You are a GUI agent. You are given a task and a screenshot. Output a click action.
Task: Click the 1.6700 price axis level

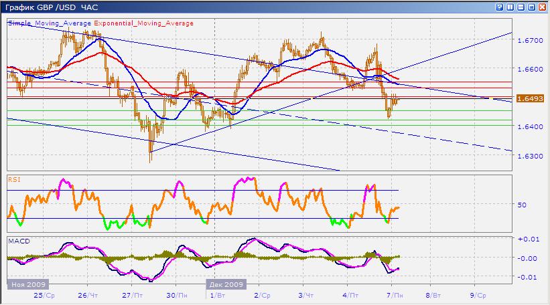pos(529,40)
